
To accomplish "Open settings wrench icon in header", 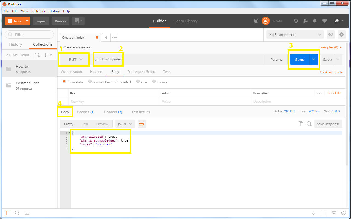I will [x=305, y=21].
